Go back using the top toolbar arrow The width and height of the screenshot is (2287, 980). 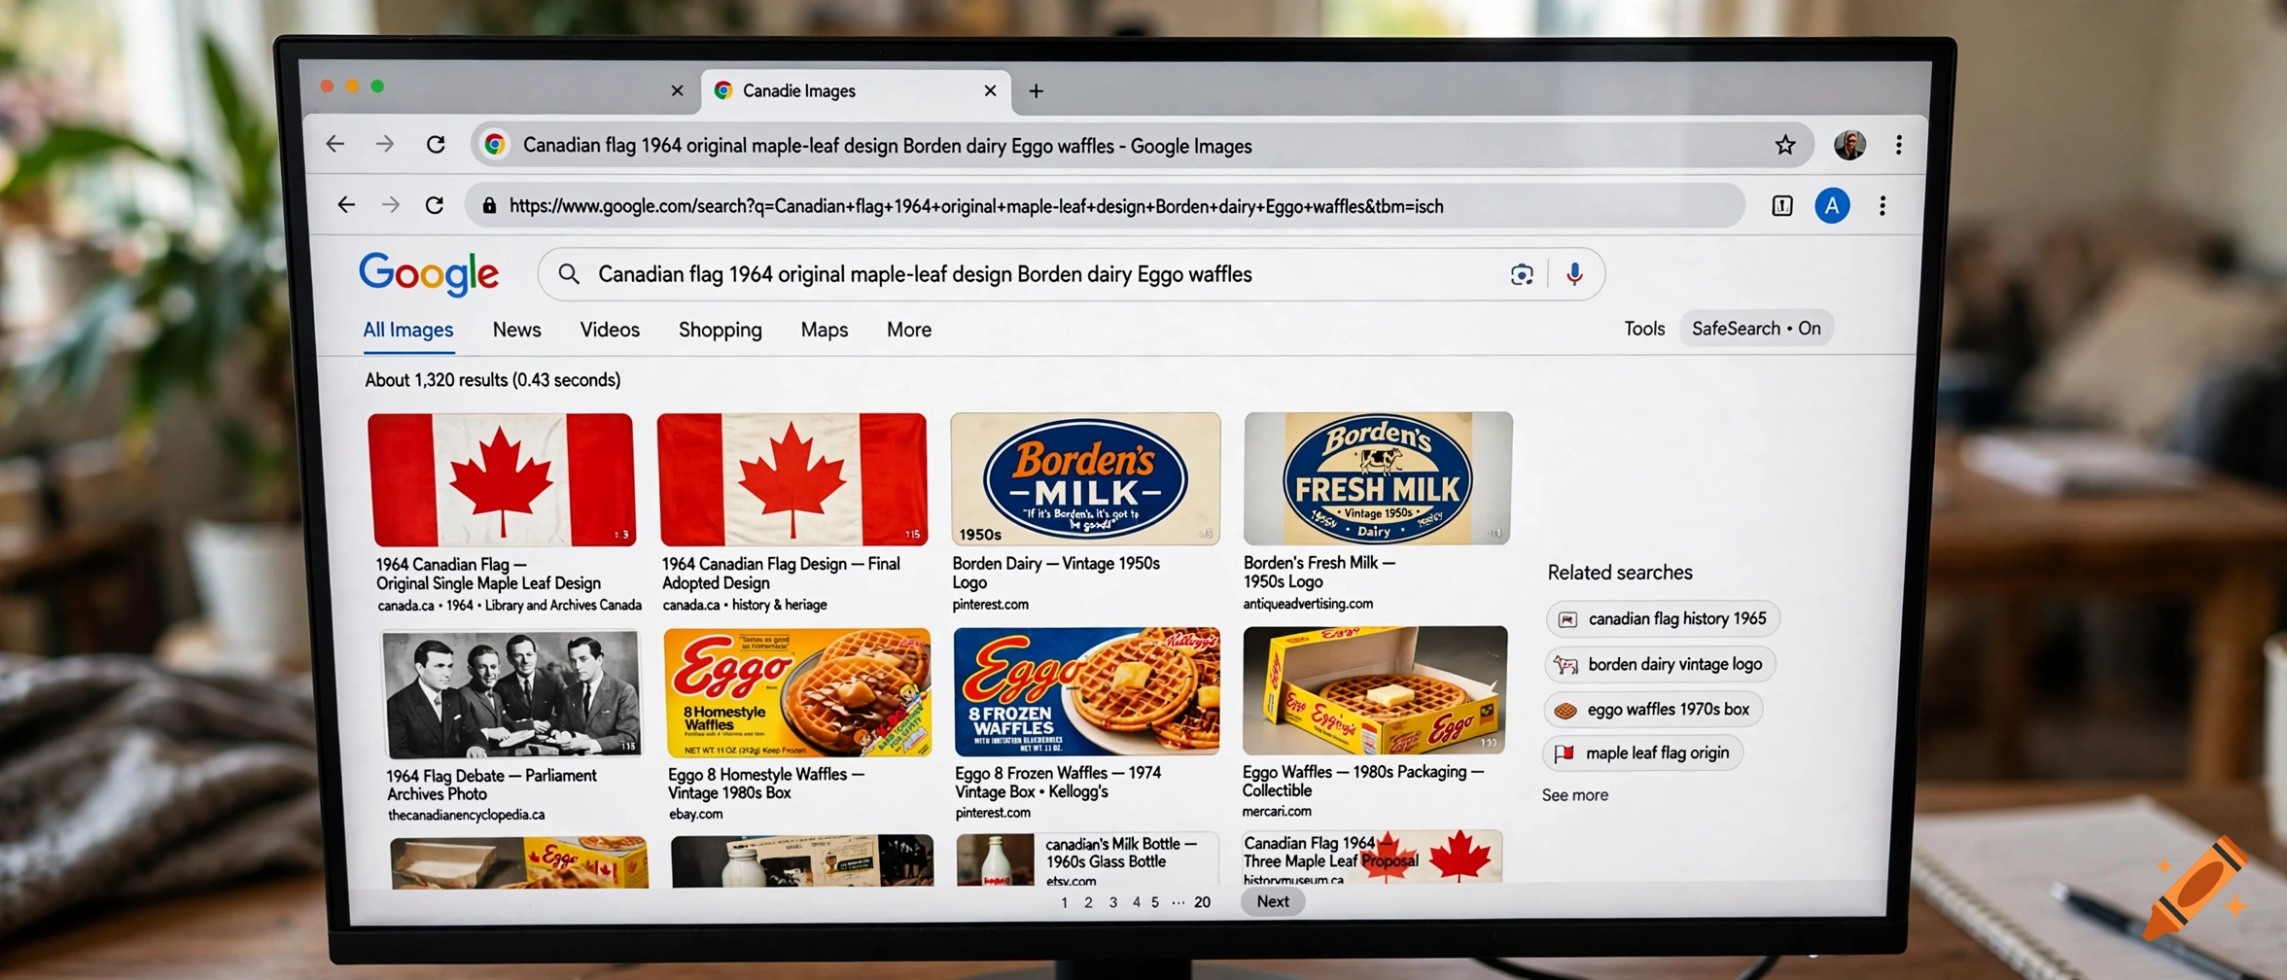click(x=335, y=145)
